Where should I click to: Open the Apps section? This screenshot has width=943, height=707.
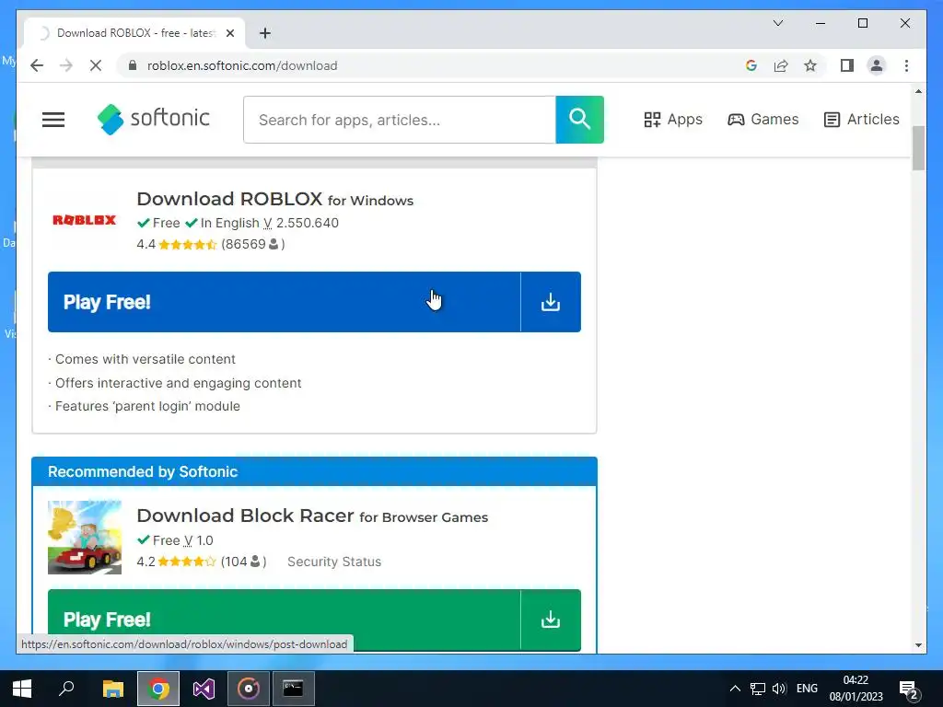click(x=673, y=119)
